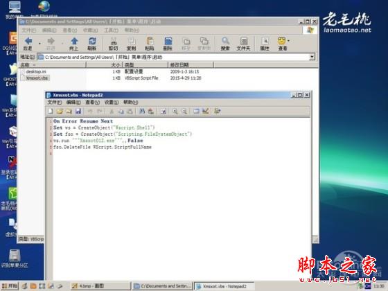This screenshot has height=291, width=388.
Task: Select the Xmsxot.vbs file in list
Action: [37, 78]
